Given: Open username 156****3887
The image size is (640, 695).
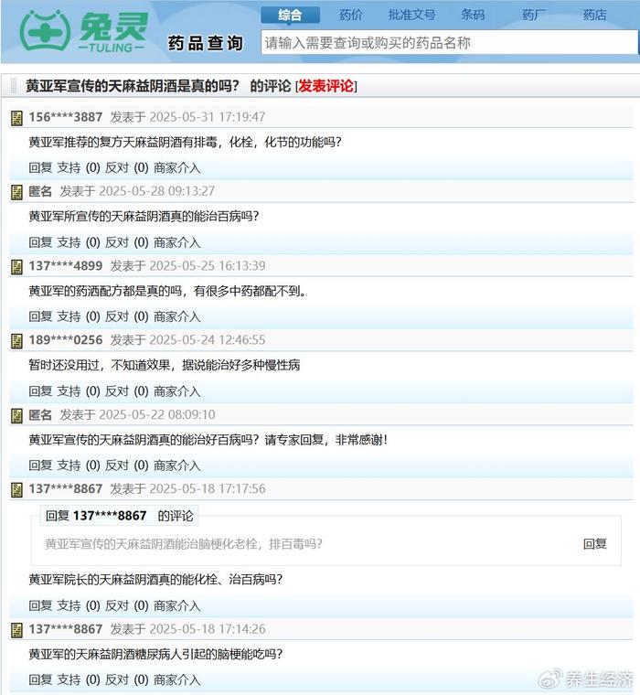Looking at the screenshot, I should [x=66, y=117].
